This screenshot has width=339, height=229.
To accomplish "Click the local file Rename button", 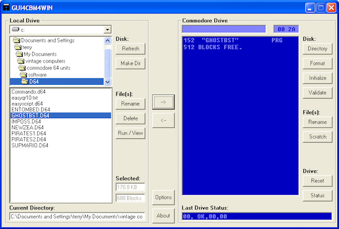I will [x=130, y=104].
